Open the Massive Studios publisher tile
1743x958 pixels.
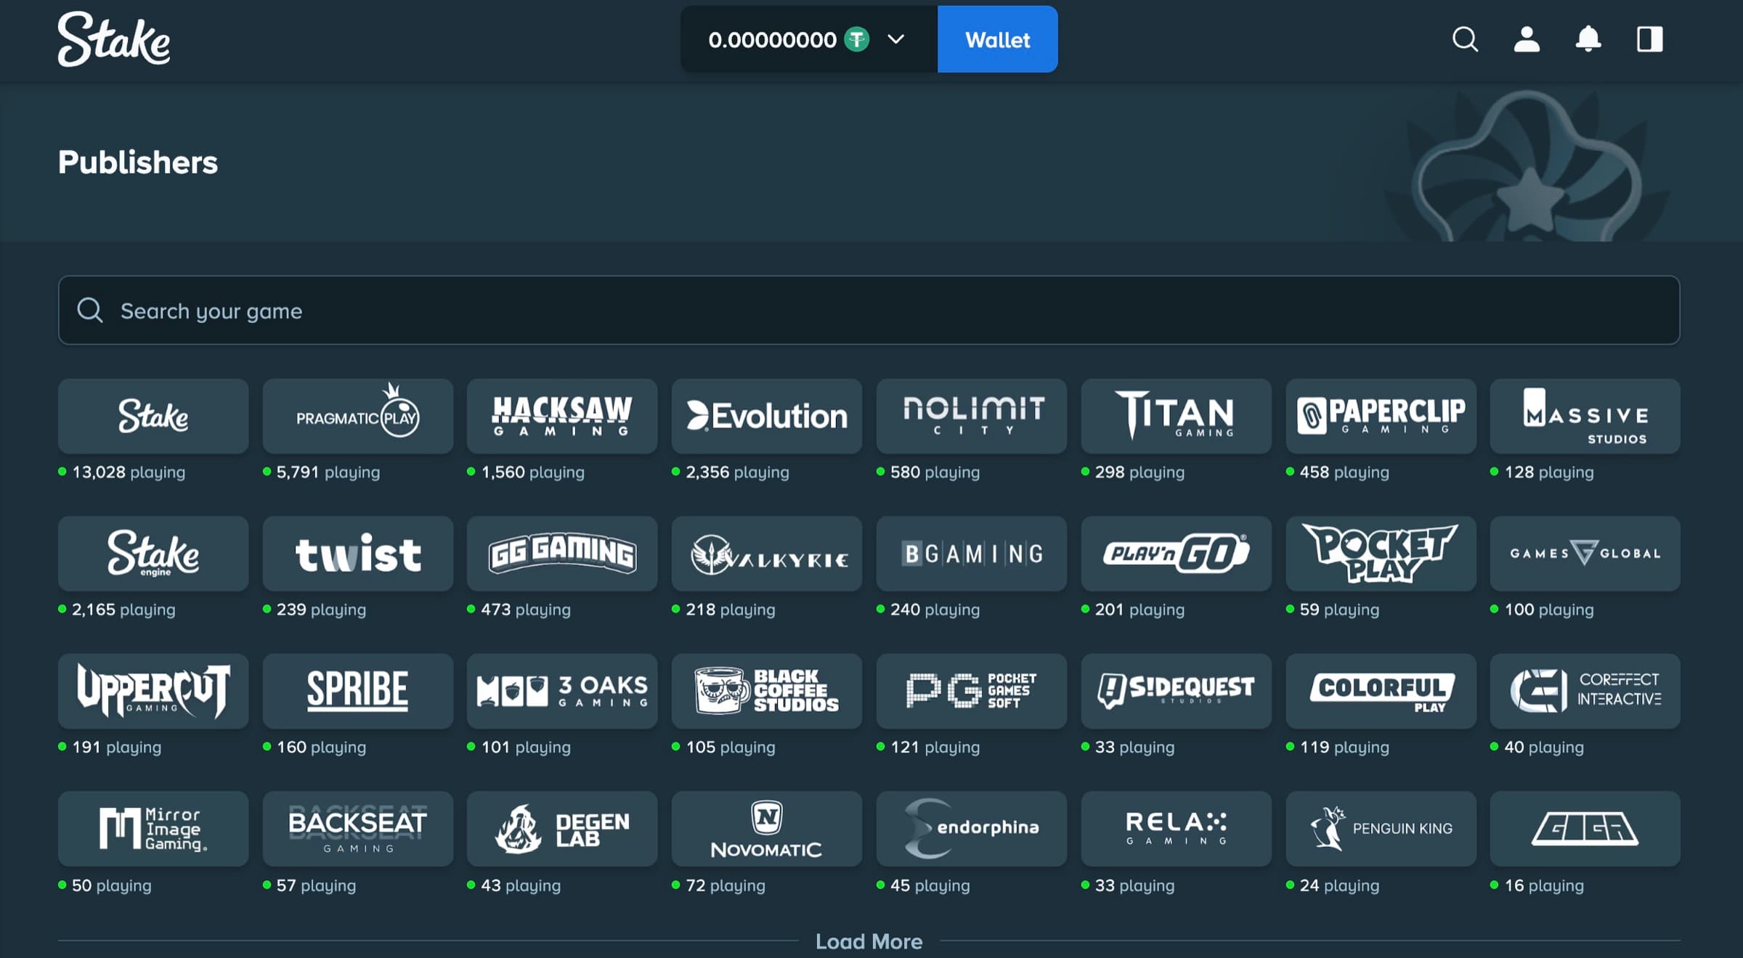click(1585, 416)
